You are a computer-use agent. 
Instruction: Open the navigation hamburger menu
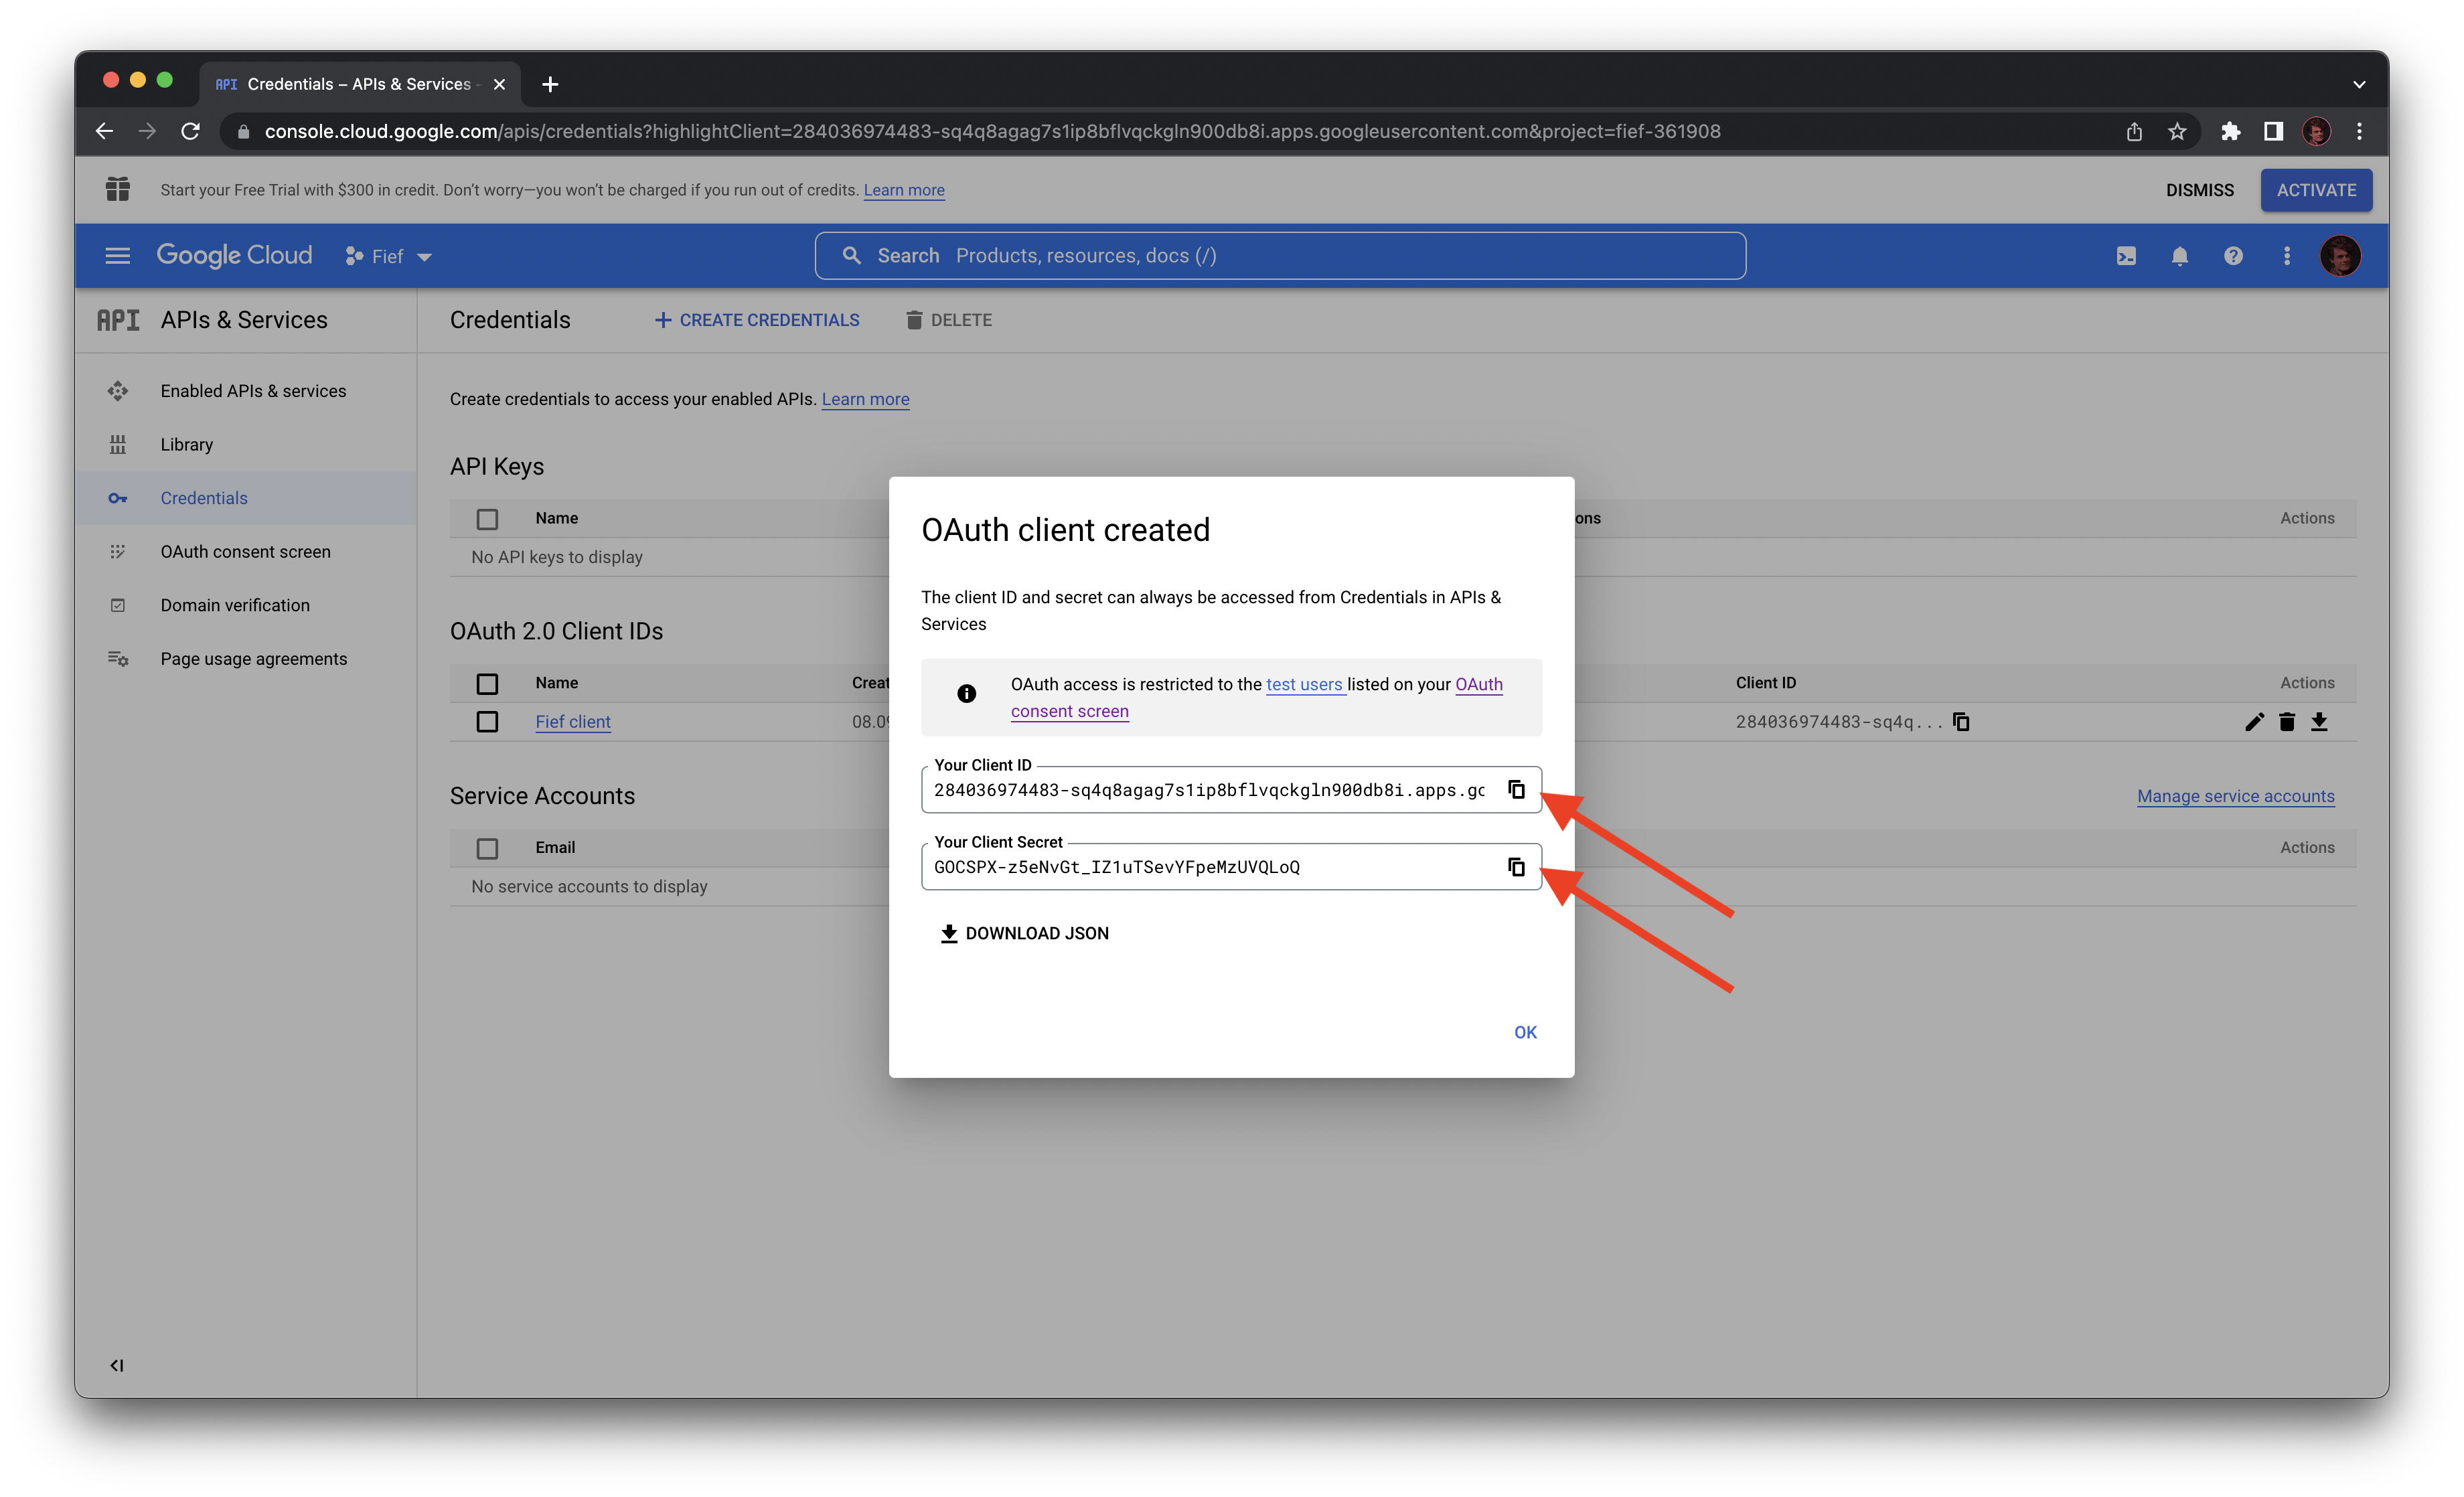pyautogui.click(x=117, y=256)
